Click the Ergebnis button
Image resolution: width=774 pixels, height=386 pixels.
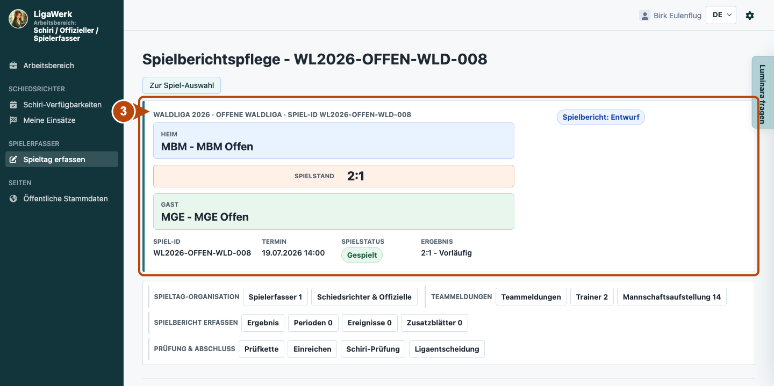pos(263,323)
